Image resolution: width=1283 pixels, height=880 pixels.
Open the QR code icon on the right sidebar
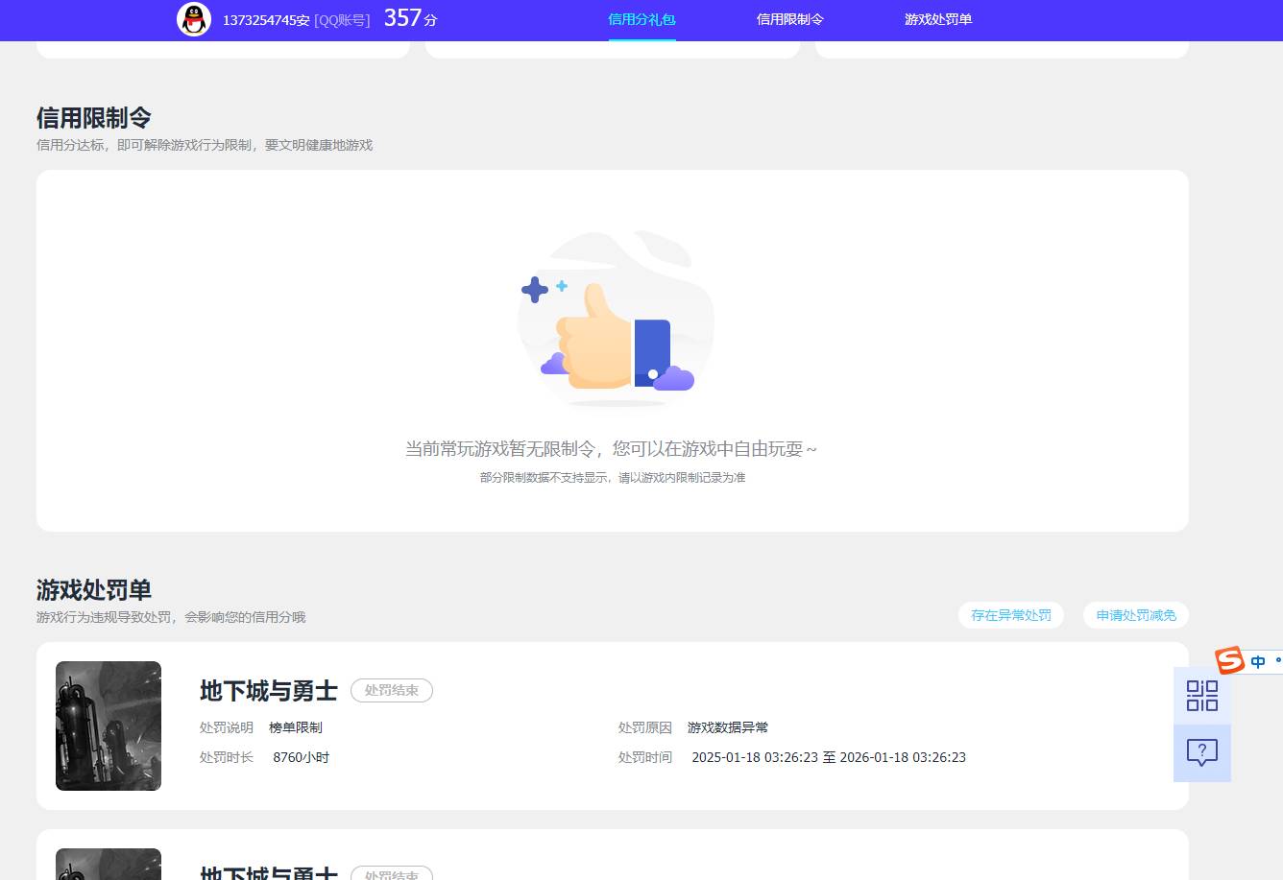[x=1201, y=697]
